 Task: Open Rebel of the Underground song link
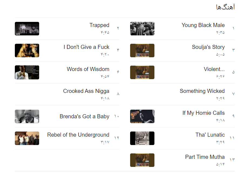click(78, 135)
